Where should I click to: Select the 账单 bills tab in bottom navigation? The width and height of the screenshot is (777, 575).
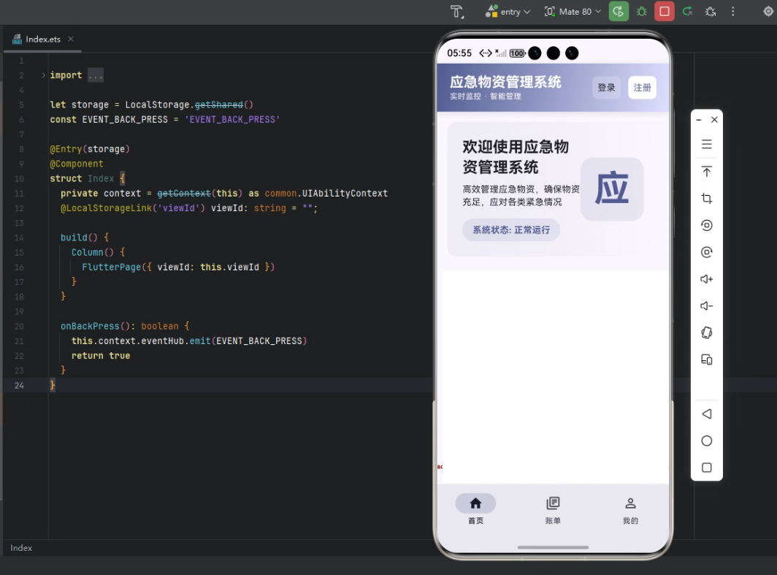point(553,509)
